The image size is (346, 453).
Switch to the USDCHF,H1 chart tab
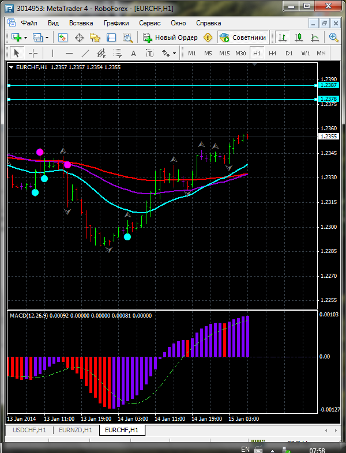(29, 430)
